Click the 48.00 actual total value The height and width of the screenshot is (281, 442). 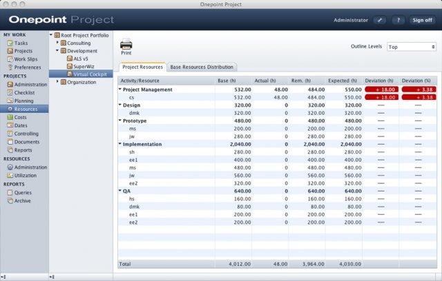point(280,264)
